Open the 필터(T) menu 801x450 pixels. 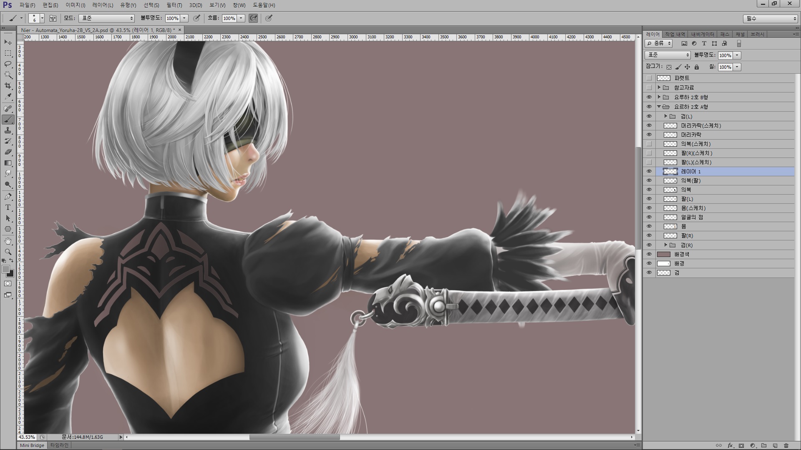174,5
